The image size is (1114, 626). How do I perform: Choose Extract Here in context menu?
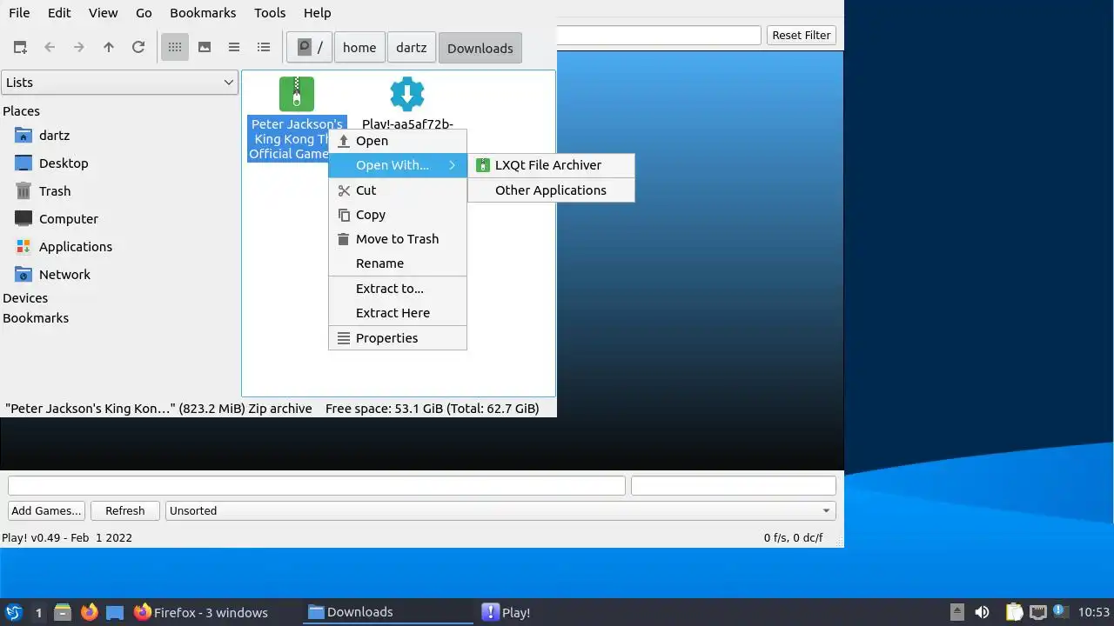point(398,313)
